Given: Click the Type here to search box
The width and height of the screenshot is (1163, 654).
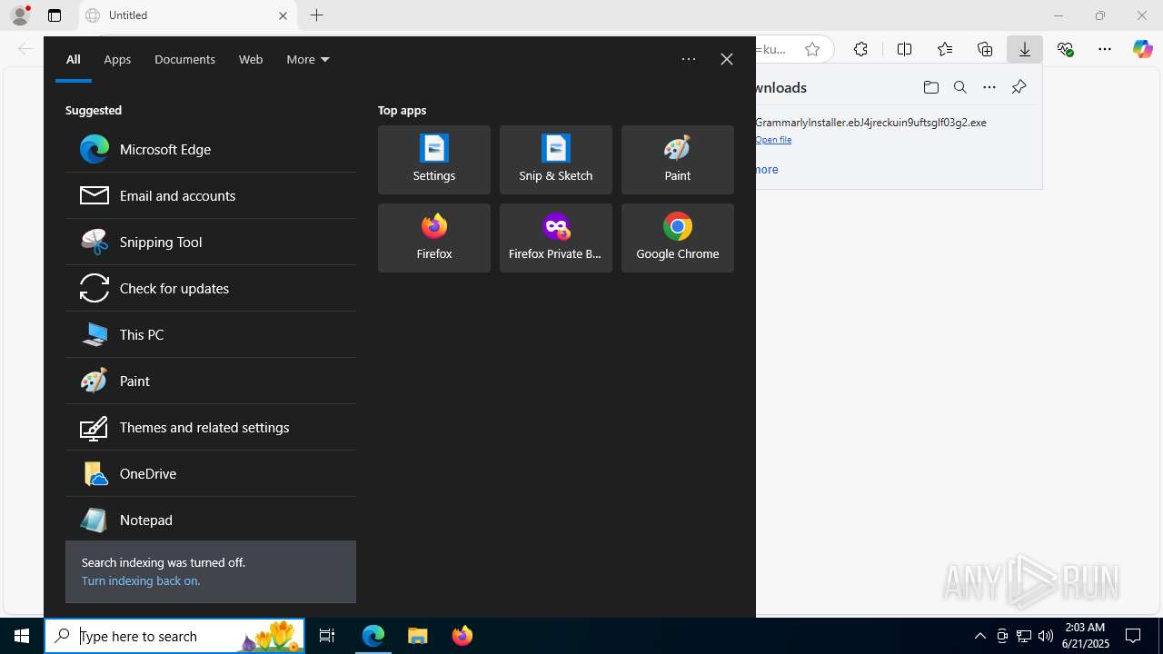Looking at the screenshot, I should pyautogui.click(x=174, y=636).
